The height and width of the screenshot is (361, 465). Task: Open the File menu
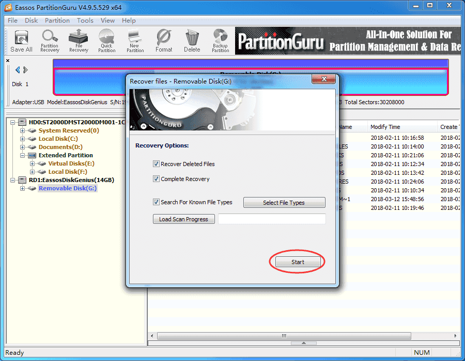point(12,21)
